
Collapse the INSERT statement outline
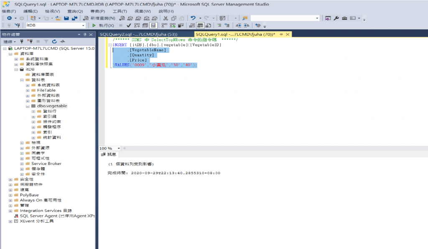[110, 45]
